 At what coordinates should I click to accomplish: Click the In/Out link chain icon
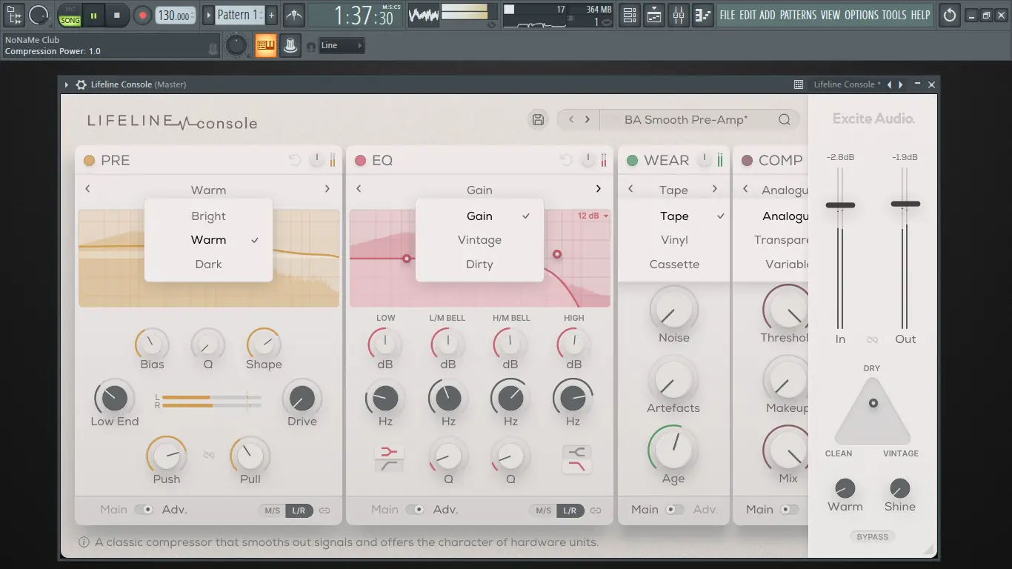point(872,339)
